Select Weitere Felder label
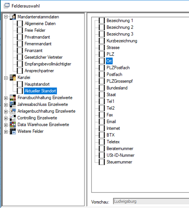The image size is (189, 208). 30,131
